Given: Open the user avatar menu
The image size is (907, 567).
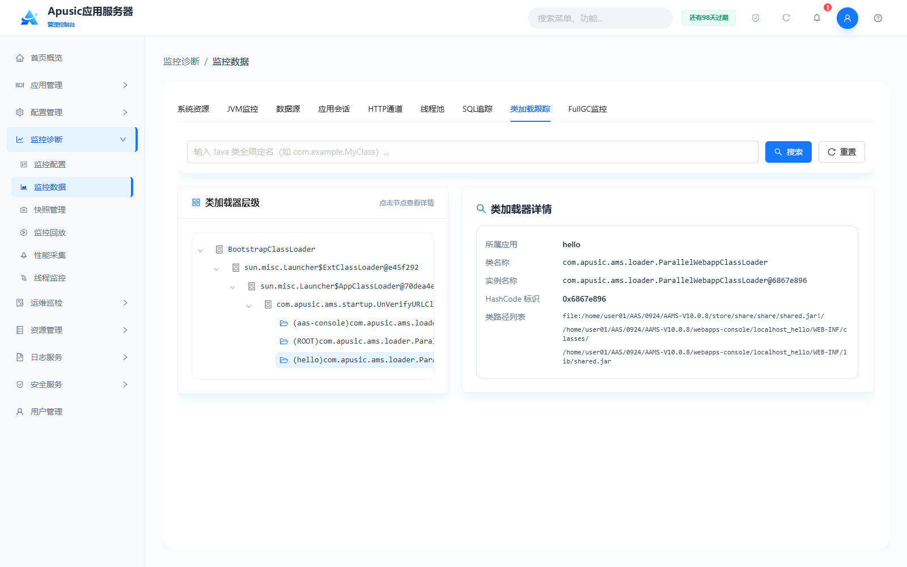Looking at the screenshot, I should point(847,18).
